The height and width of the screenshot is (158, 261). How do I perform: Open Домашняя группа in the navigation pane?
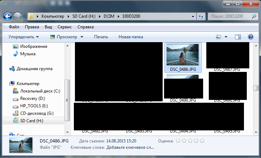tap(34, 69)
